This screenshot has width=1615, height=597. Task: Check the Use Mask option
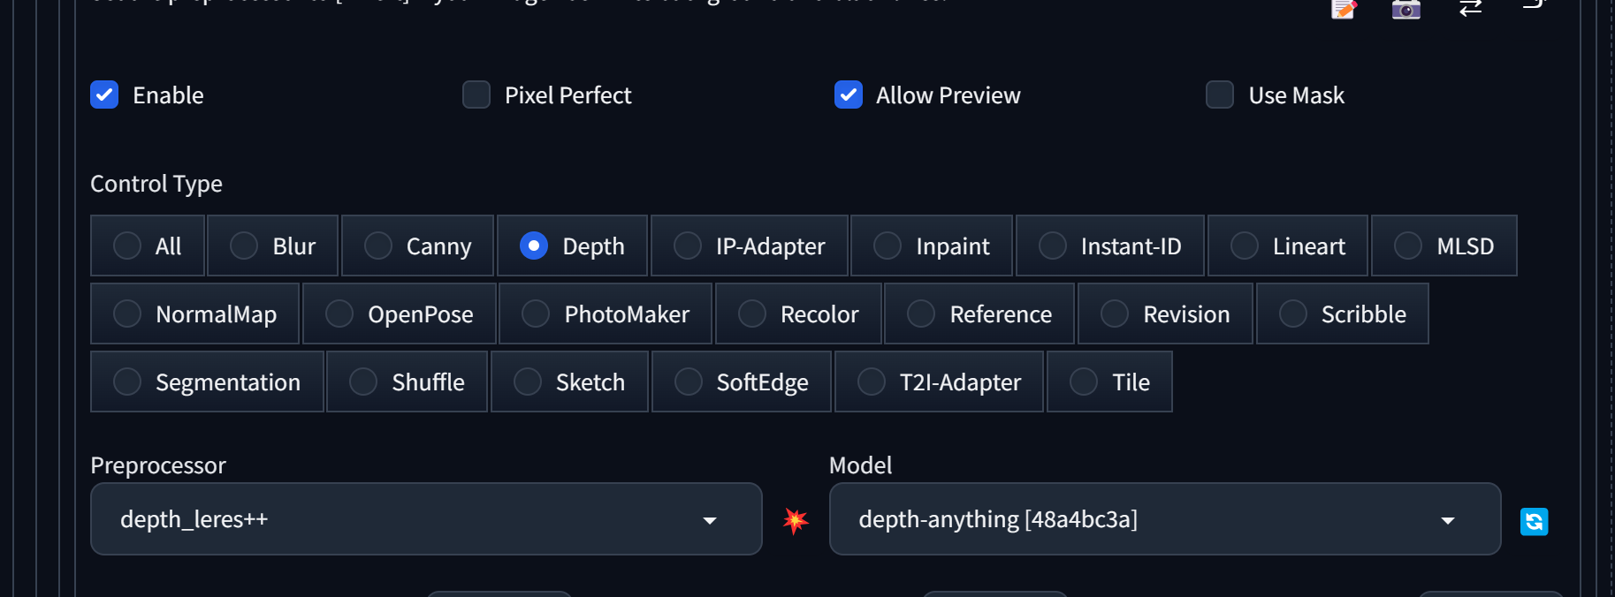point(1220,94)
